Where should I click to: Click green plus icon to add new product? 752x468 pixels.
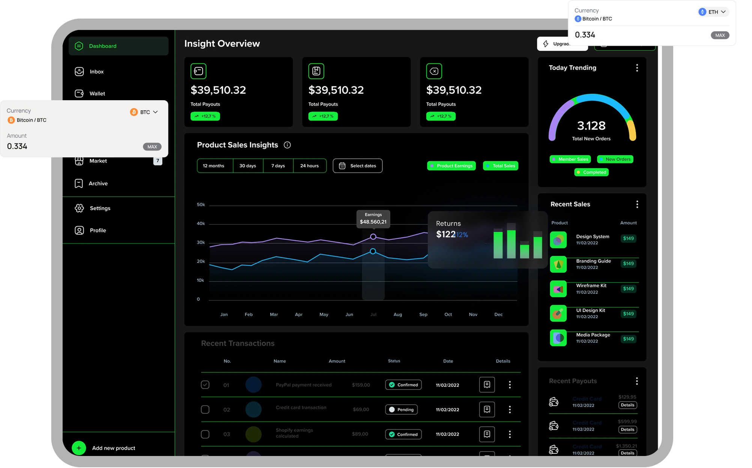tap(79, 448)
